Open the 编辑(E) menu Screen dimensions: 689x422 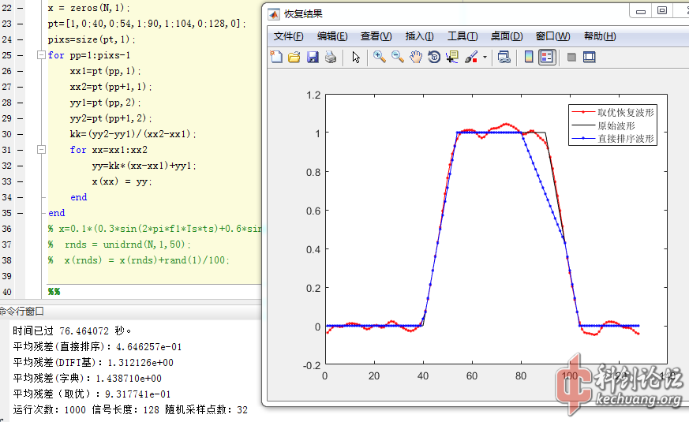[332, 36]
